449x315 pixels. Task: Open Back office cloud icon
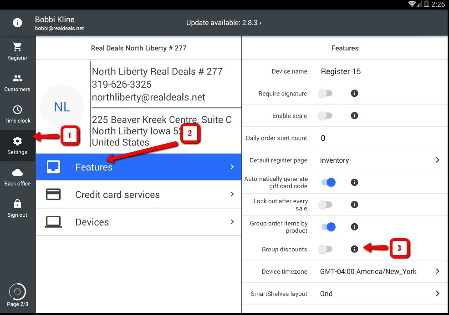[x=17, y=173]
